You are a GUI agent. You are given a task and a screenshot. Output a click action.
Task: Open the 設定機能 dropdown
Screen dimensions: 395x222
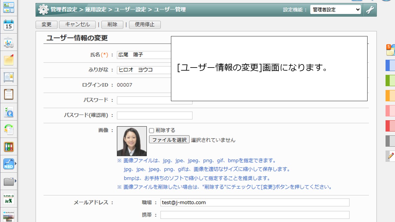[x=335, y=10]
